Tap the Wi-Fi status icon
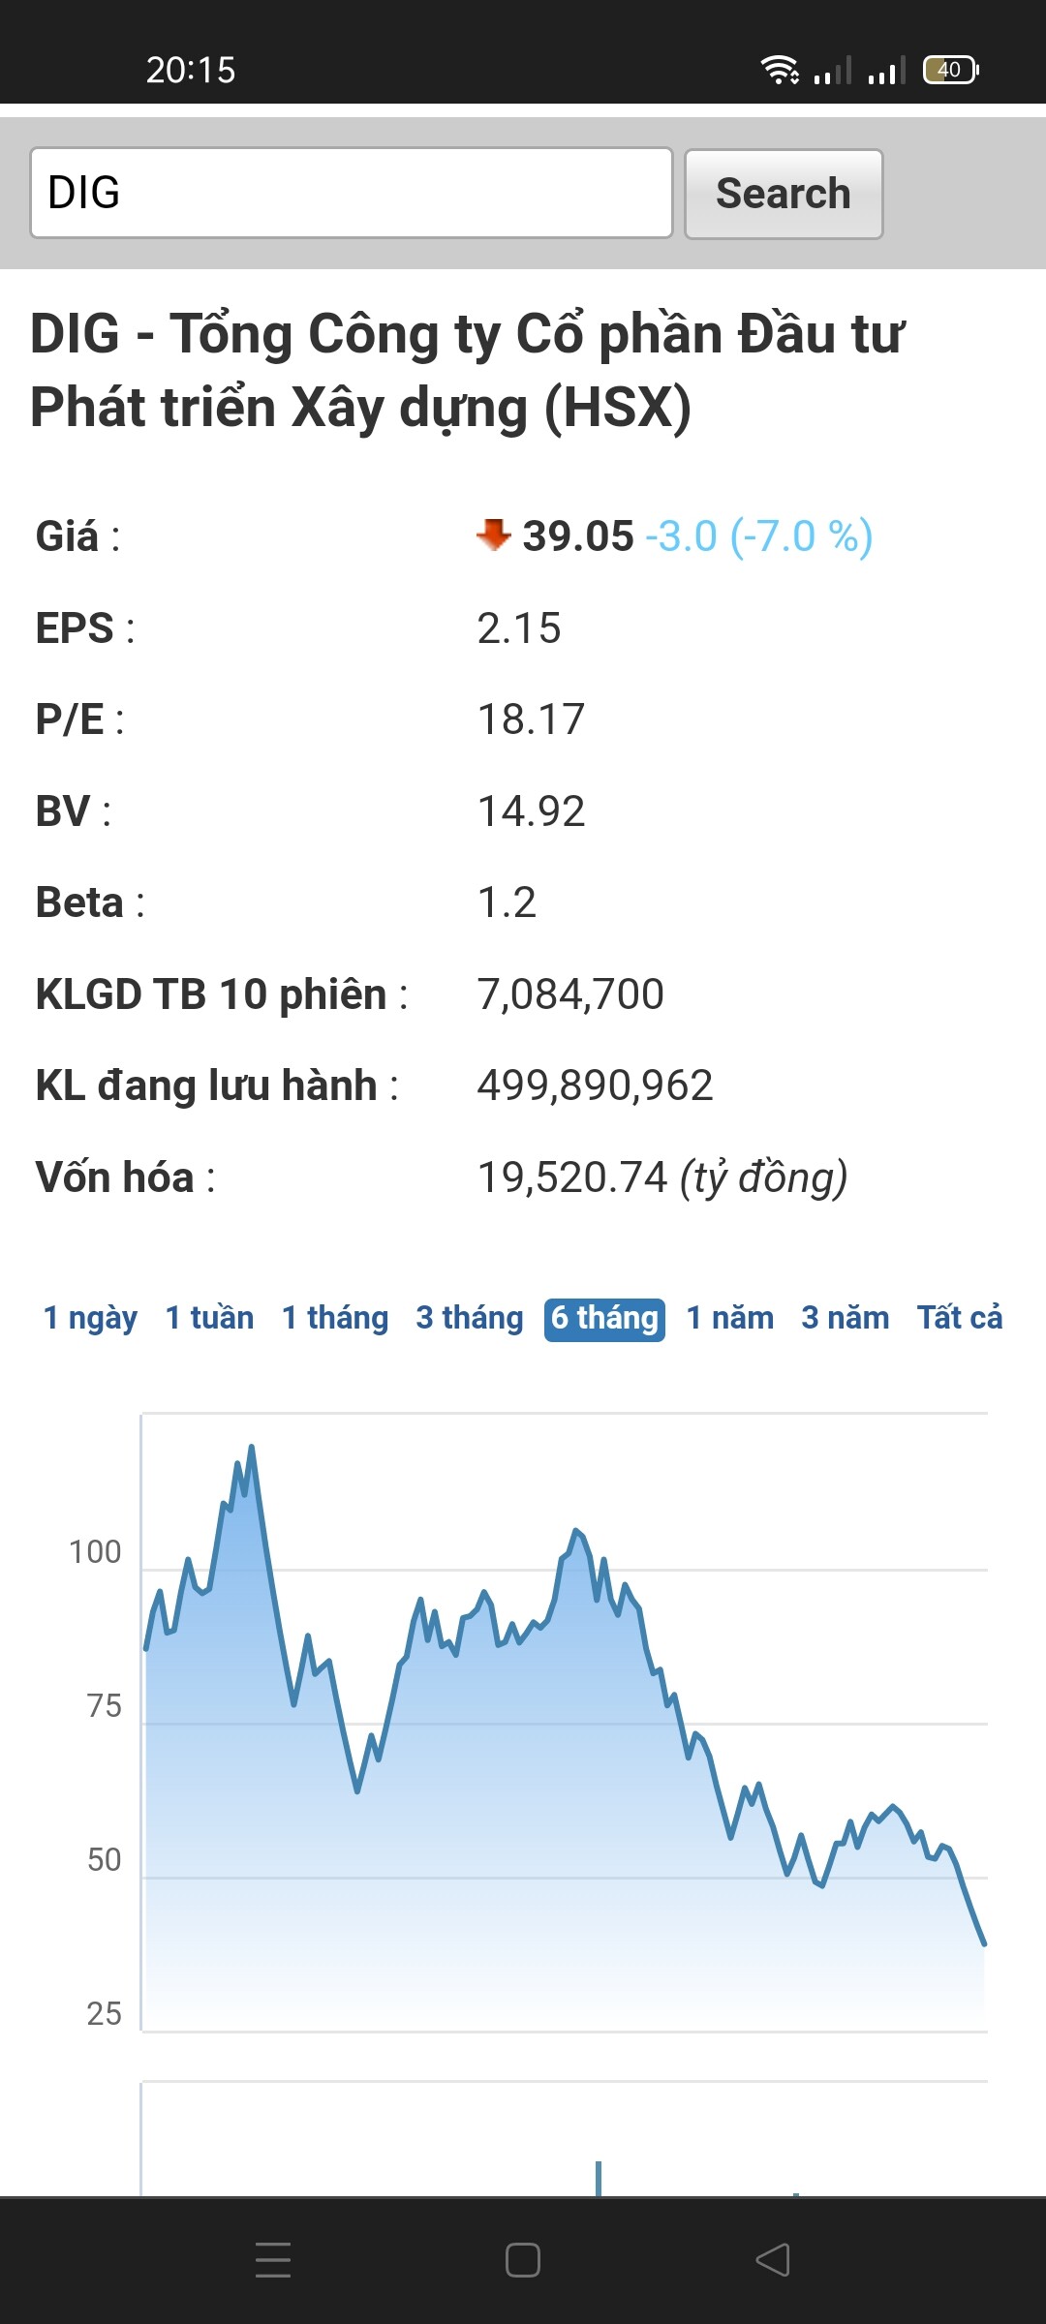The image size is (1046, 2324). [x=779, y=70]
